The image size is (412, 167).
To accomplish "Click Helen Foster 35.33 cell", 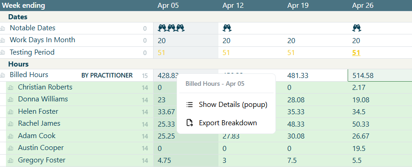I will point(296,112).
